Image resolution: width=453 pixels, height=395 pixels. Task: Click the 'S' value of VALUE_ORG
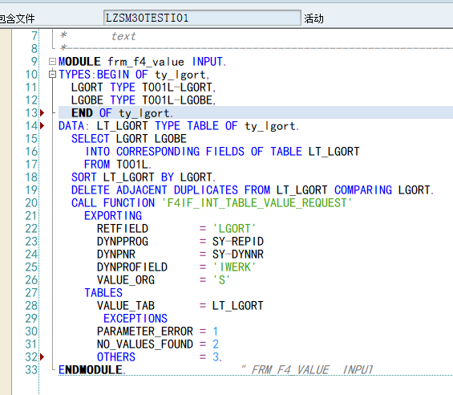pos(221,280)
